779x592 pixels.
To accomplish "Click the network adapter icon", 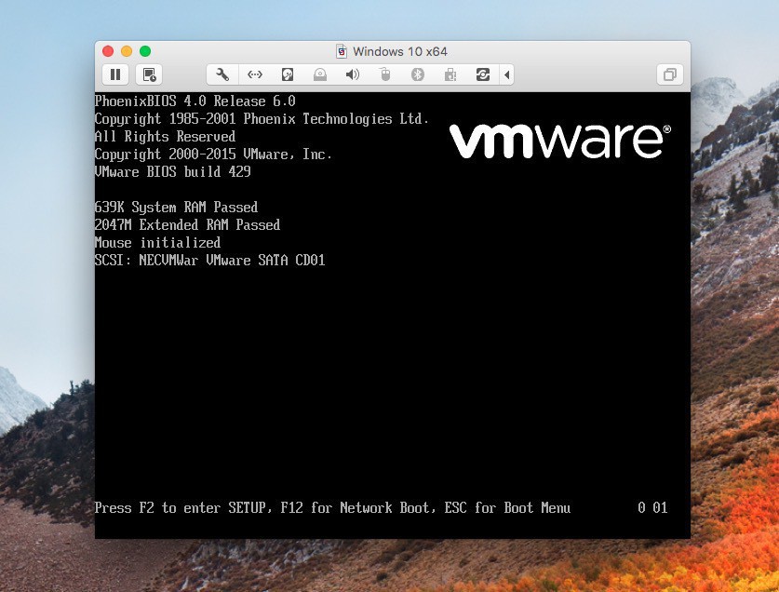I will [x=255, y=74].
